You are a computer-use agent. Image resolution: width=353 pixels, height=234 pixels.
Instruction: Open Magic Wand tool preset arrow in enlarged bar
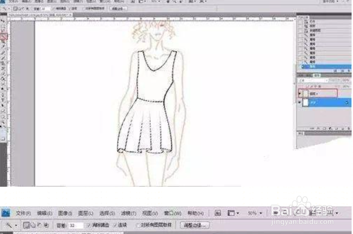[x=16, y=225]
